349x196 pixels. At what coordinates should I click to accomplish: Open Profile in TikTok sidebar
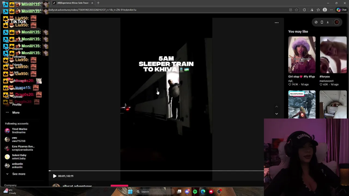tap(17, 105)
